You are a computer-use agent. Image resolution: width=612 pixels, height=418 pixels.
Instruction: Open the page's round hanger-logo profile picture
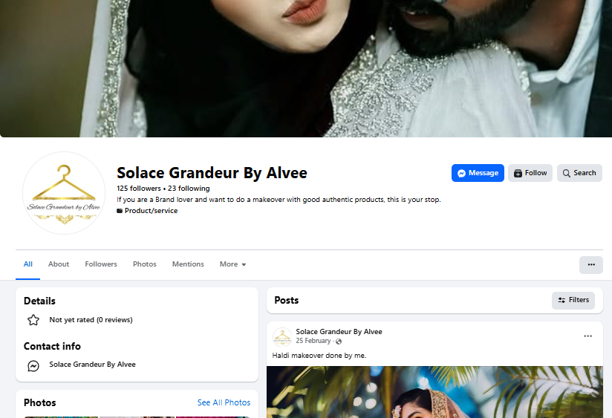(64, 193)
